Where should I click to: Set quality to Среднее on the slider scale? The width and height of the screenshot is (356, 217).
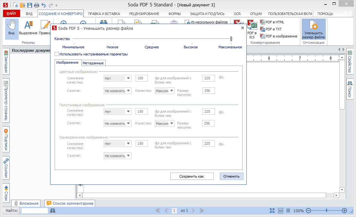coord(152,47)
